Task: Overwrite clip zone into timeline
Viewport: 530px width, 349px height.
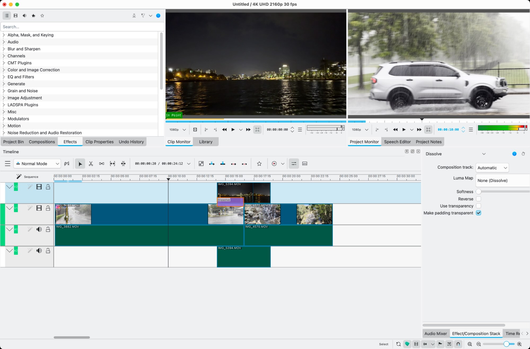Action: [223, 164]
